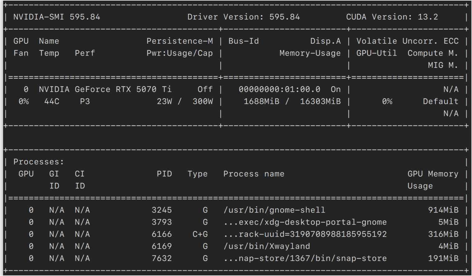
Task: Select the "44C" temperature value
Action: (x=52, y=101)
